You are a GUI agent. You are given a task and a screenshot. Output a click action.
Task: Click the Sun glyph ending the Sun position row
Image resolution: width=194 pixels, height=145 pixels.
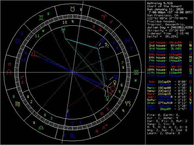click(191, 82)
